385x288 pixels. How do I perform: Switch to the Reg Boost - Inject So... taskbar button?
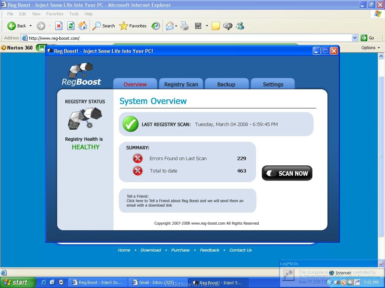tap(98, 282)
